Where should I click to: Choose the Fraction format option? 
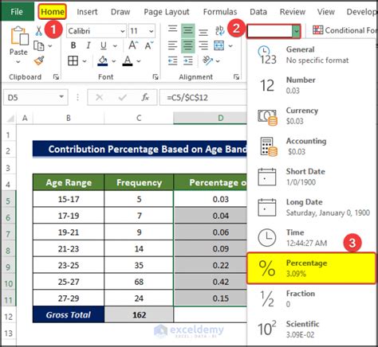[311, 298]
